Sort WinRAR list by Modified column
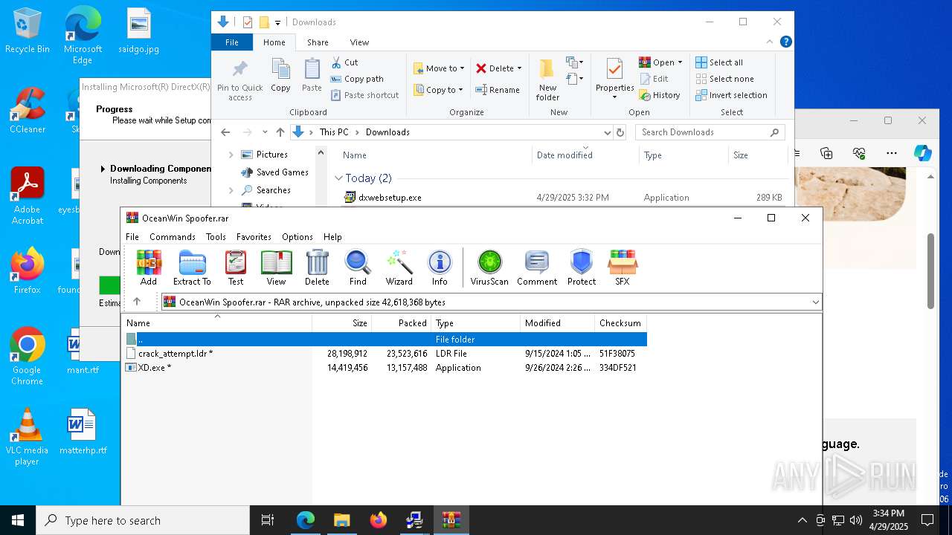This screenshot has width=952, height=535. tap(558, 323)
